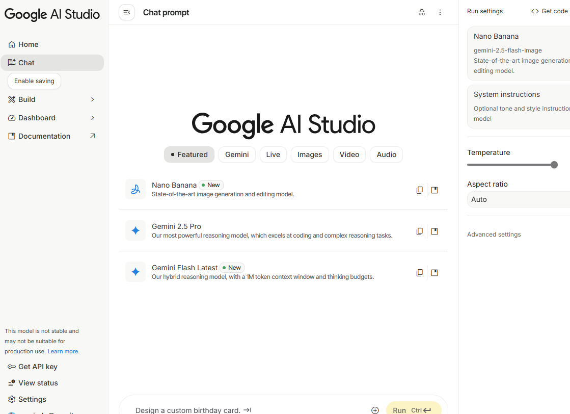Click the Gemini Flash Latest sparkle icon
570x414 pixels.
[135, 272]
